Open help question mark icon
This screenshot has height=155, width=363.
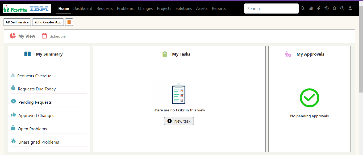coord(342,9)
